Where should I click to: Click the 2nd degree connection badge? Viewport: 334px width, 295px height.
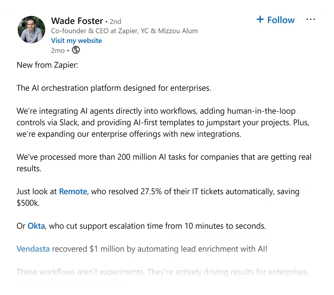tap(116, 22)
